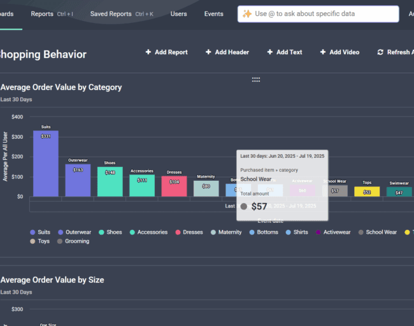Click the purple Suits bar showing $331
414x326 pixels.
pos(46,164)
